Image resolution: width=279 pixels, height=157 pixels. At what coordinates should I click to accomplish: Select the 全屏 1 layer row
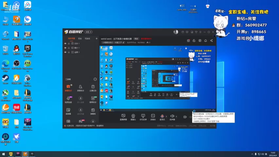(81, 52)
